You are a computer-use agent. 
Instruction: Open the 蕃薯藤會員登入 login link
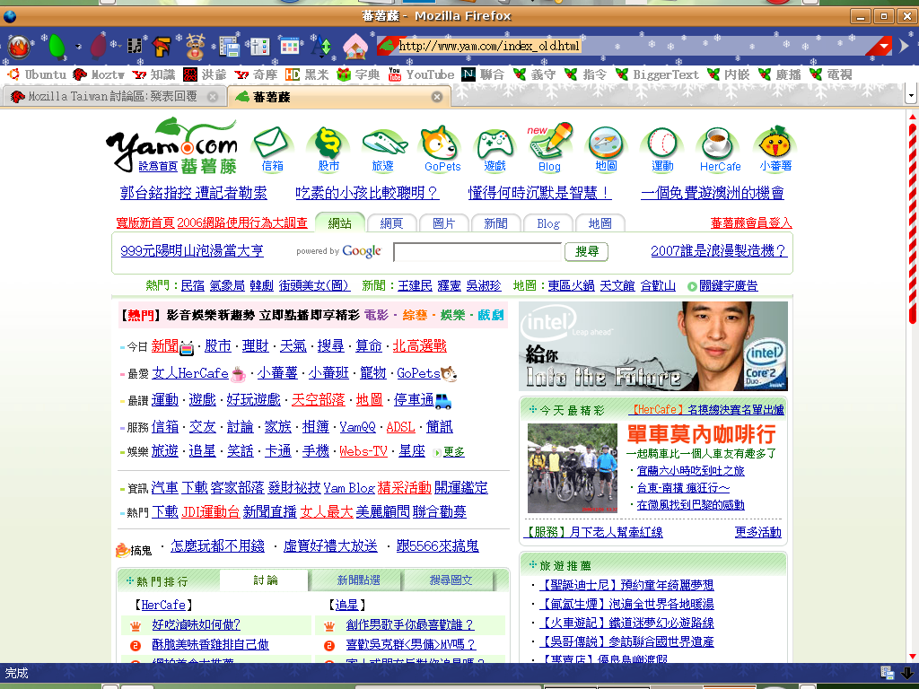click(x=751, y=222)
